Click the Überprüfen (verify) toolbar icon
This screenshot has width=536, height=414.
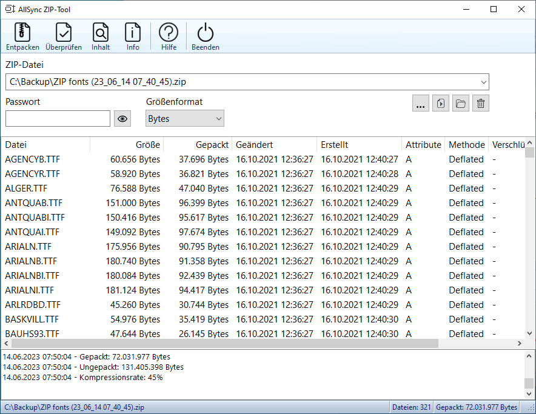(x=64, y=33)
